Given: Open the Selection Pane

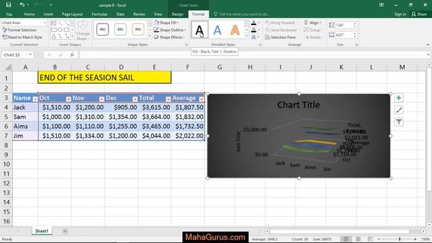Looking at the screenshot, I should pos(281,37).
